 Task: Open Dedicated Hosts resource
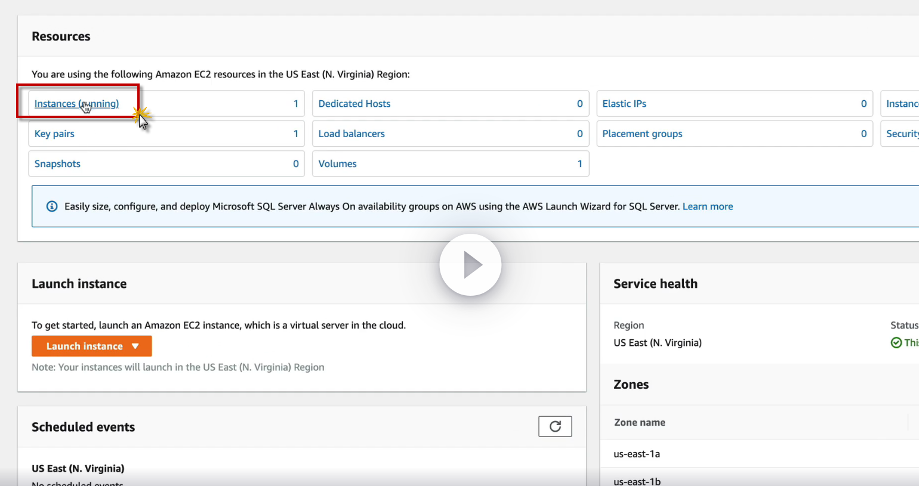pos(354,104)
